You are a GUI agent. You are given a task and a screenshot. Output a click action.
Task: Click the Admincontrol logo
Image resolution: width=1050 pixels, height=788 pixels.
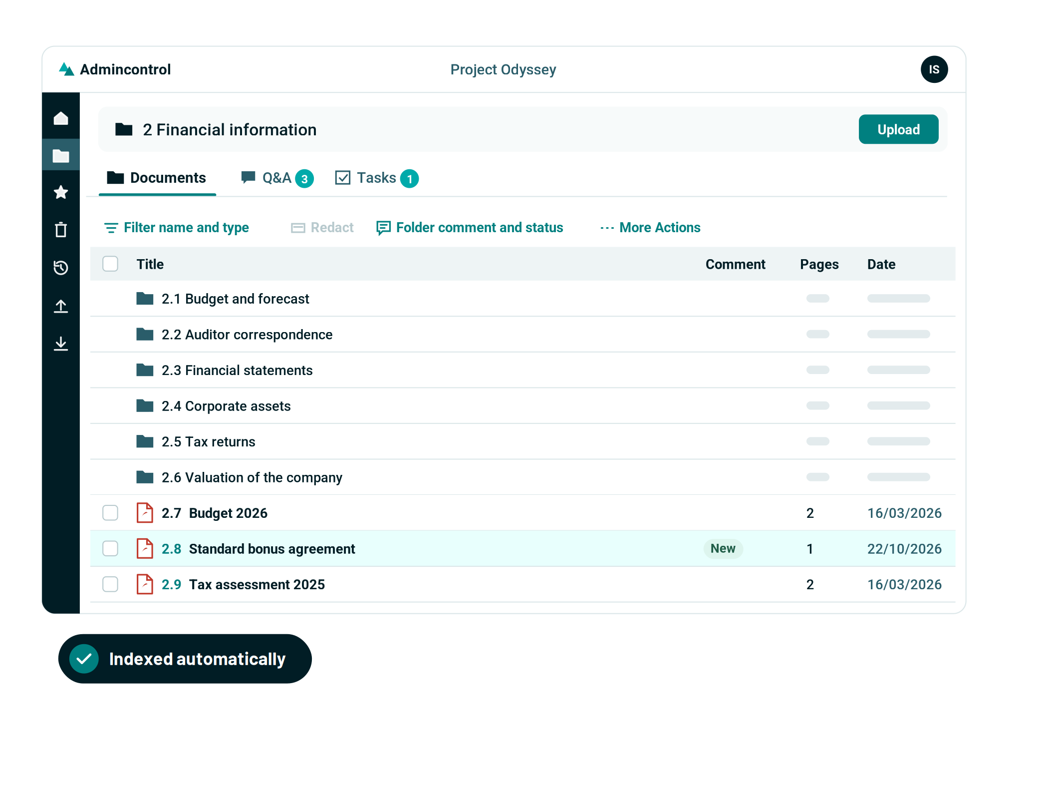[115, 69]
